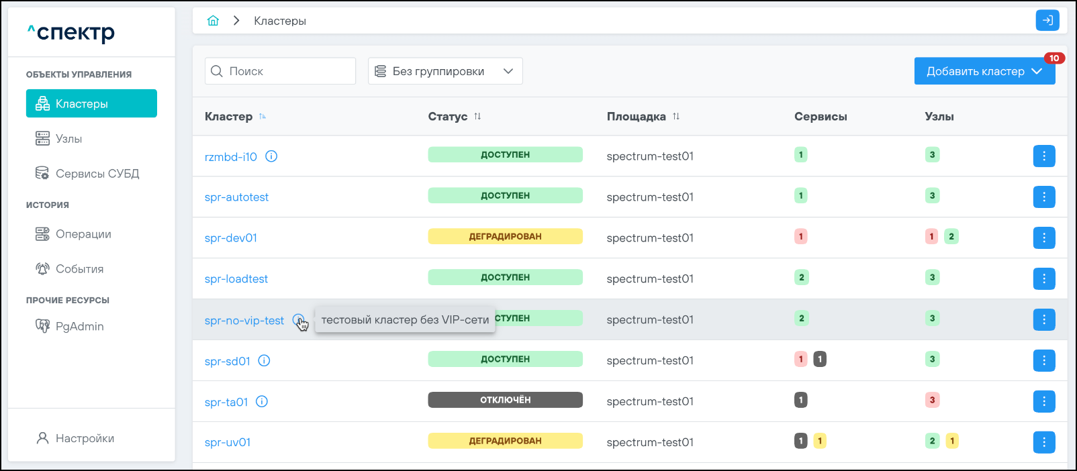Sort table by Площадка column
This screenshot has width=1077, height=471.
[x=676, y=117]
